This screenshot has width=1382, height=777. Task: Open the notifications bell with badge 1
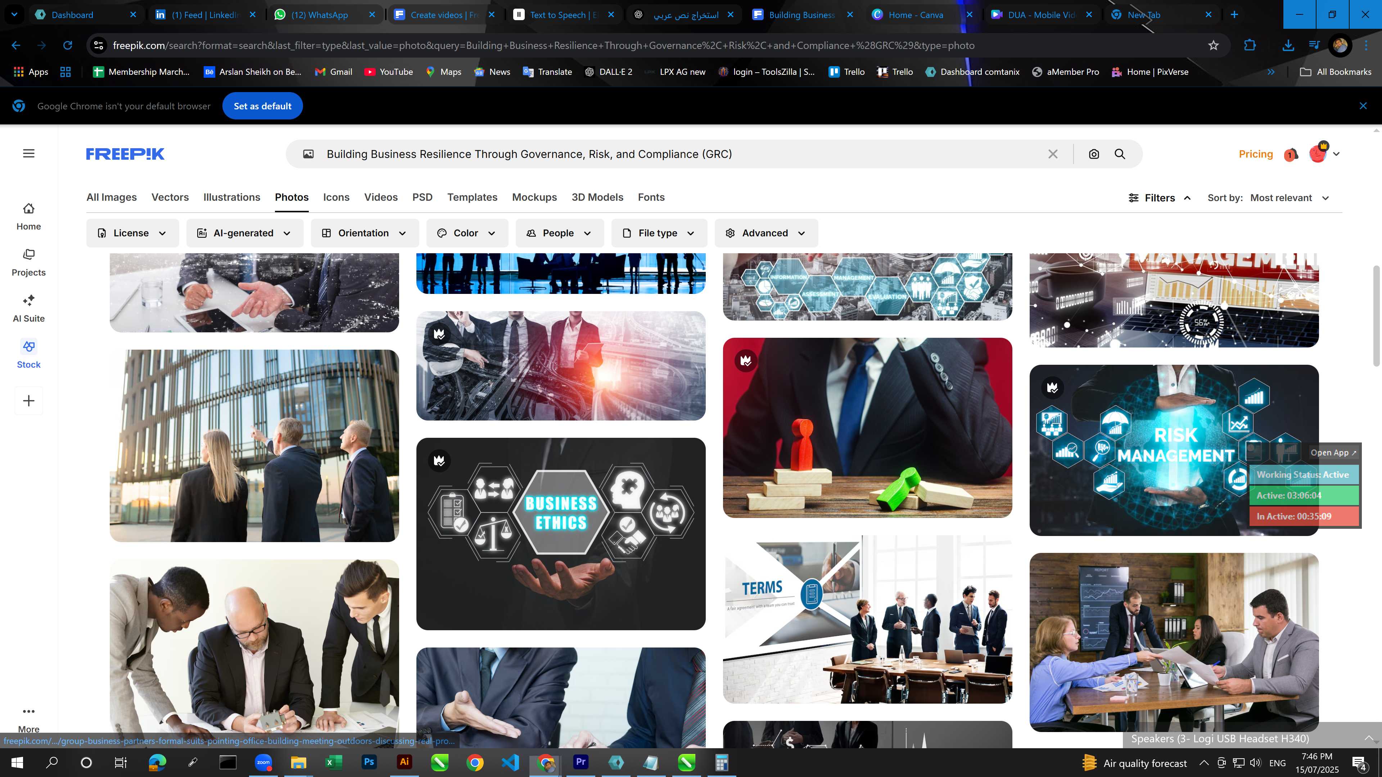click(1290, 154)
